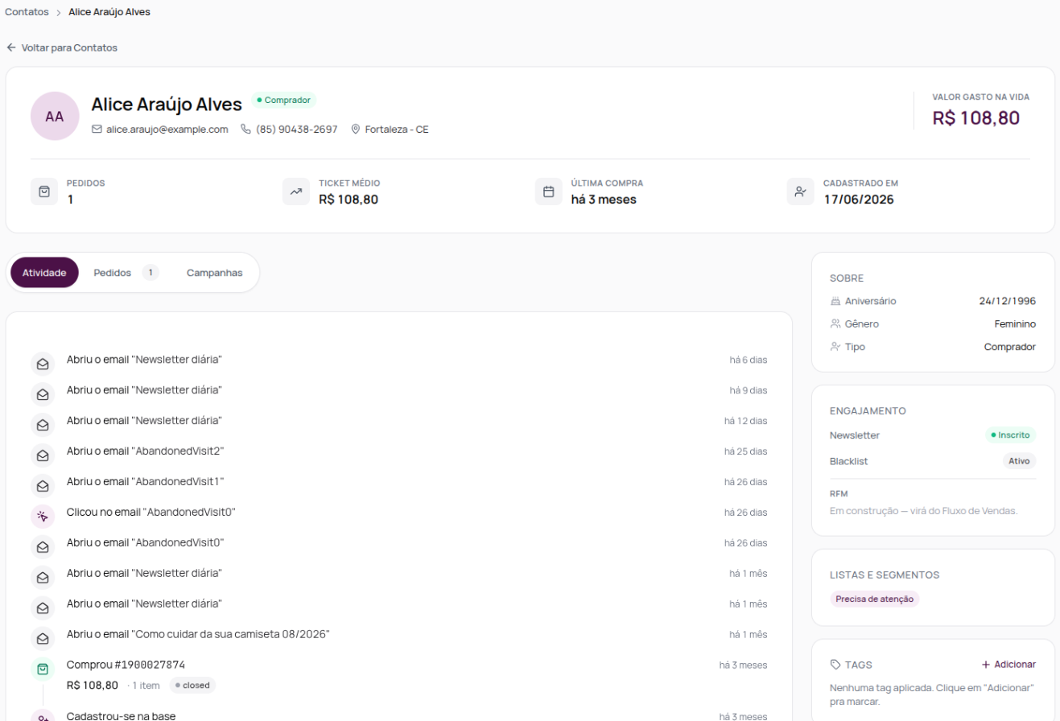Click the trend arrow icon for Ticket Médio
Screen dimensions: 1060x721
point(296,192)
